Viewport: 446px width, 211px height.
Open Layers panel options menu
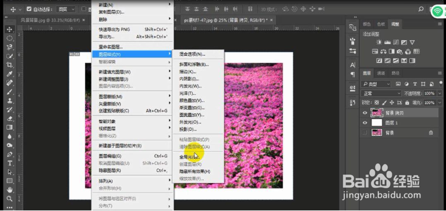pos(440,73)
